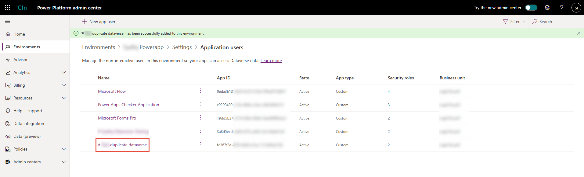Select Environments in sidebar
The width and height of the screenshot is (584, 177).
coord(27,47)
